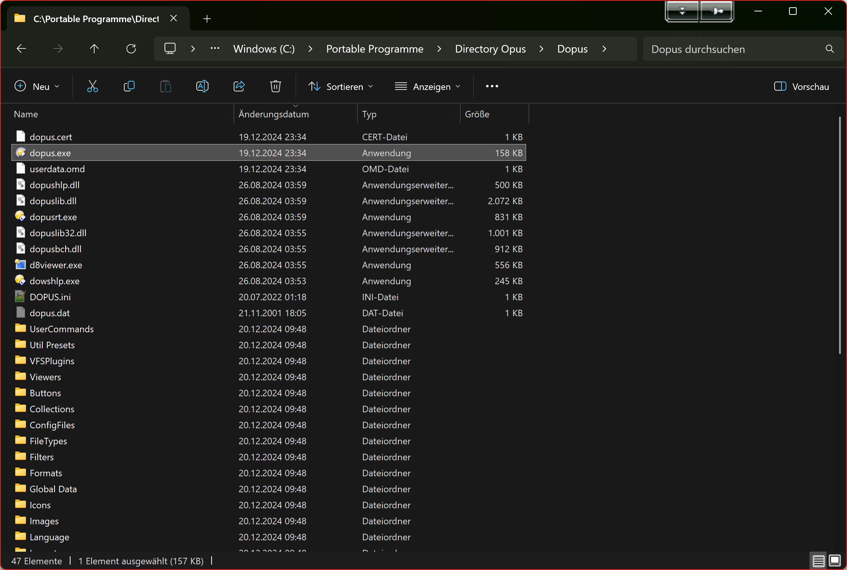847x570 pixels.
Task: Open the Anzeigen view dropdown
Action: pos(427,86)
